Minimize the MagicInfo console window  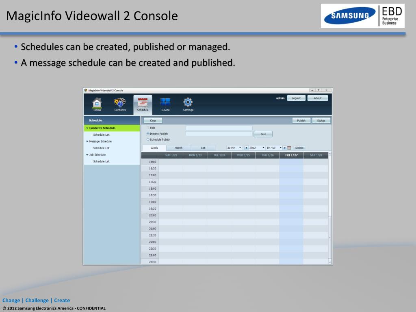coord(312,90)
